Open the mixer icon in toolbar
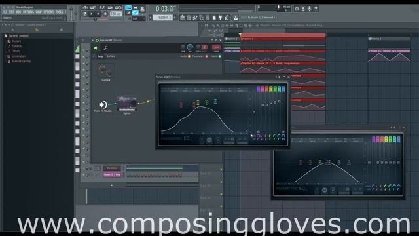 208,18
